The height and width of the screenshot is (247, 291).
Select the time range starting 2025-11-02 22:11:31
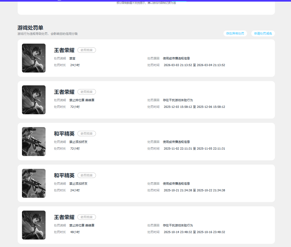pos(194,149)
